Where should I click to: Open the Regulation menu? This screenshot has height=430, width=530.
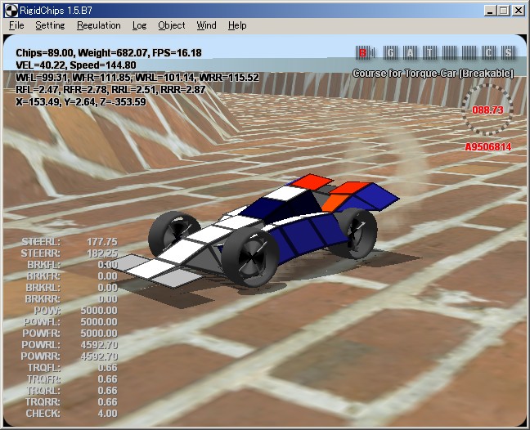coord(99,25)
